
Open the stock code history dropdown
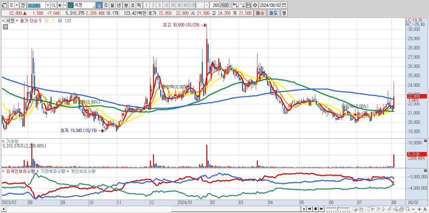click(48, 5)
